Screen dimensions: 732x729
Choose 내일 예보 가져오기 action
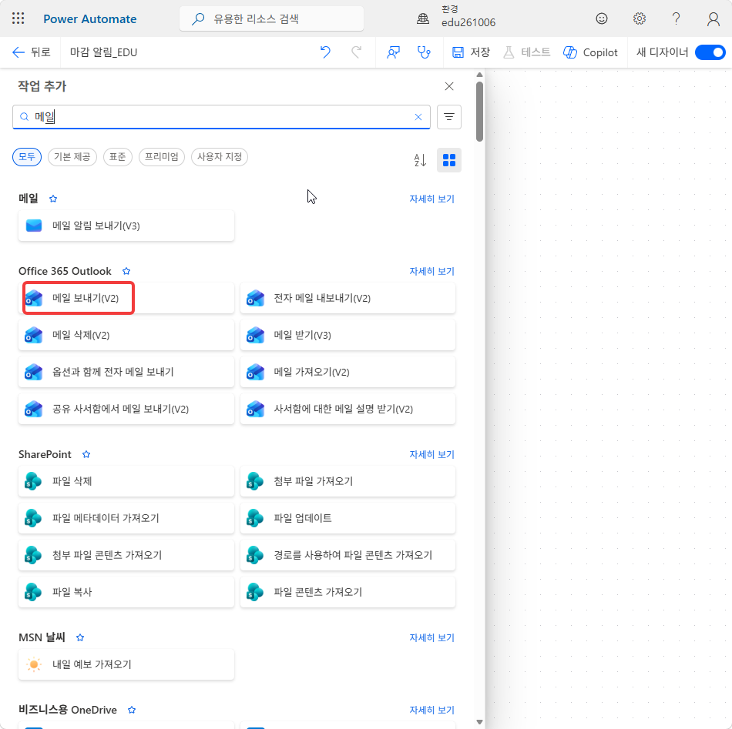(x=126, y=664)
